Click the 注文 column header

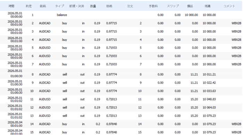[x=130, y=6]
